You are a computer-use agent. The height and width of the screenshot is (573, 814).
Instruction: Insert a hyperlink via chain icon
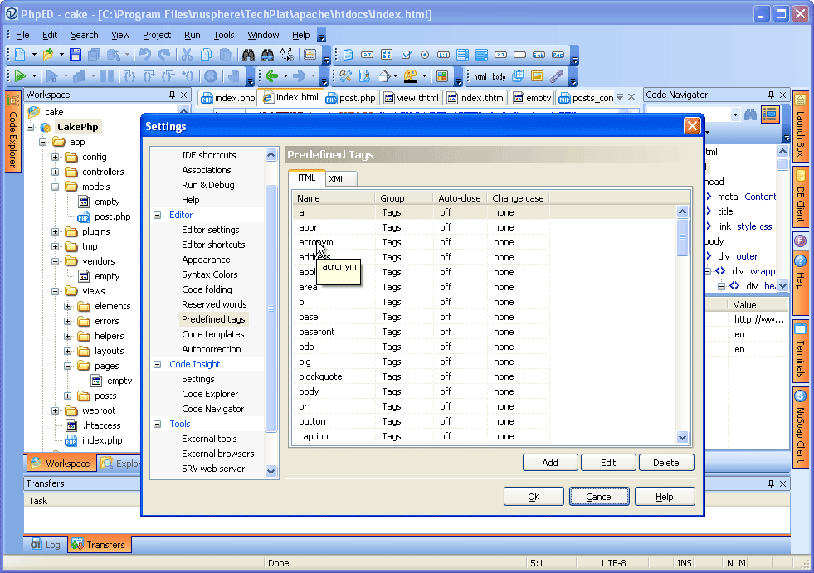coord(557,76)
